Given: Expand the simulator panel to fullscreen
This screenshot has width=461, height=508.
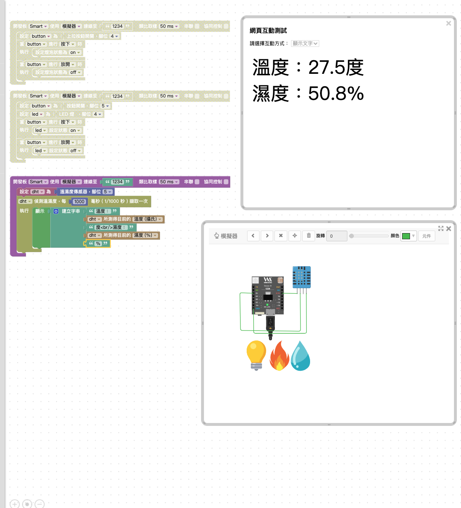Looking at the screenshot, I should (x=441, y=228).
